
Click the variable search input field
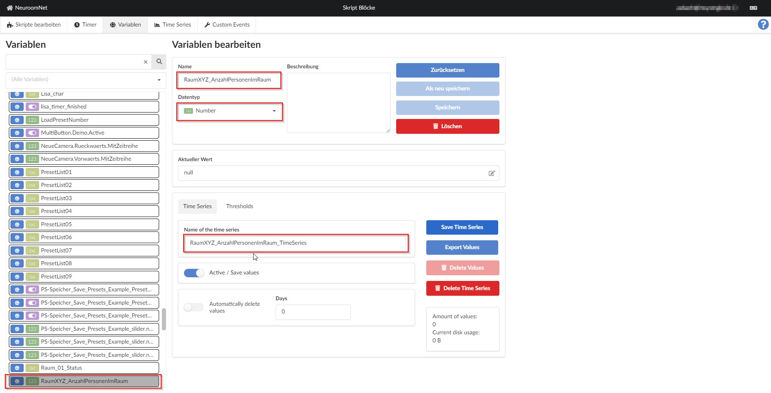(79, 62)
